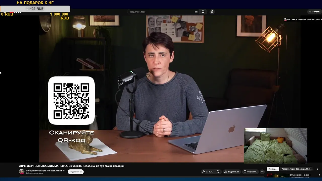This screenshot has height=181, width=322.
Task: Click the "Сканируйте QR-код" caption
Action: click(71, 136)
